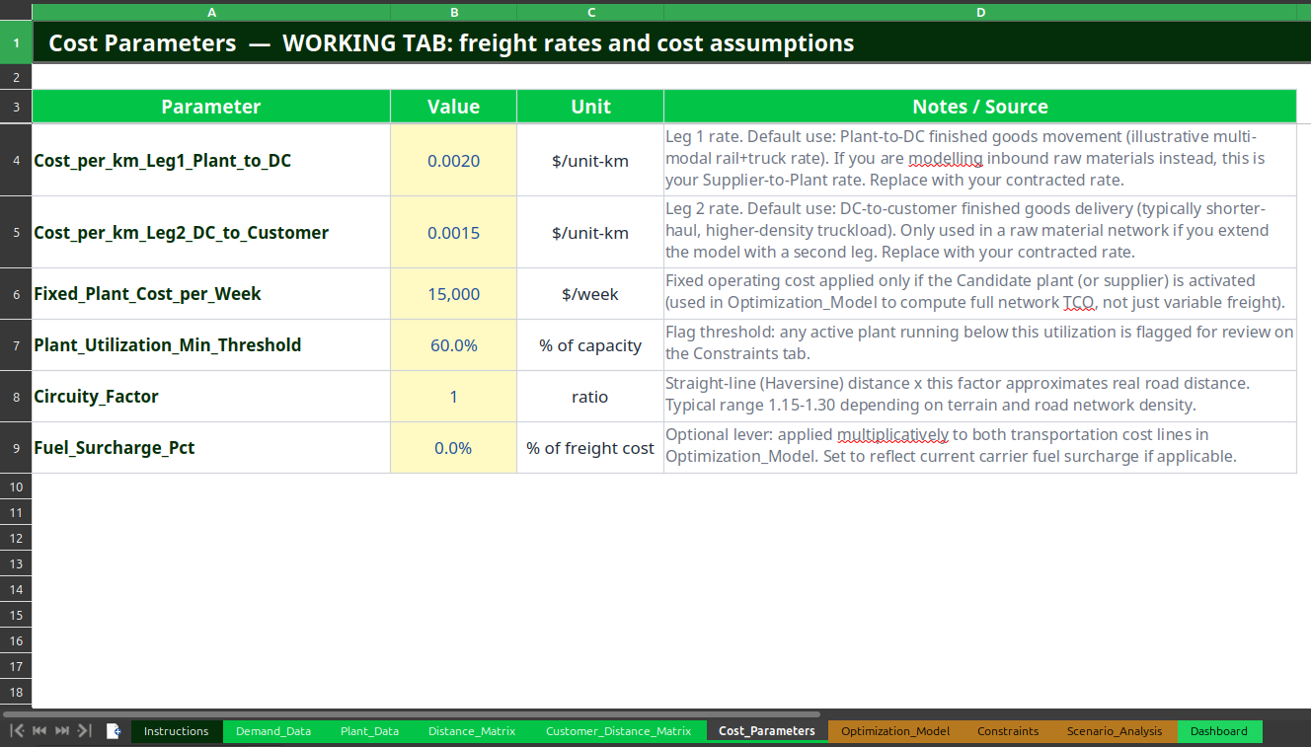1311x747 pixels.
Task: Click the Flag threshold notes cell
Action: (980, 345)
